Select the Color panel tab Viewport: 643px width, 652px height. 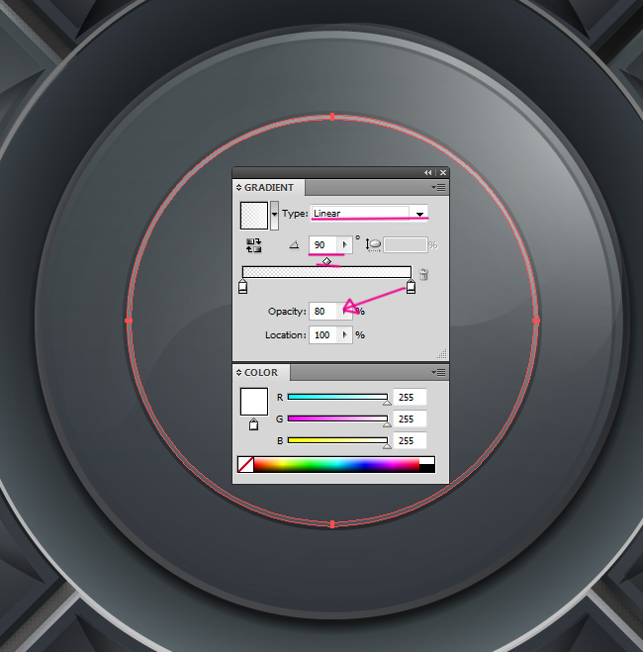pyautogui.click(x=260, y=373)
